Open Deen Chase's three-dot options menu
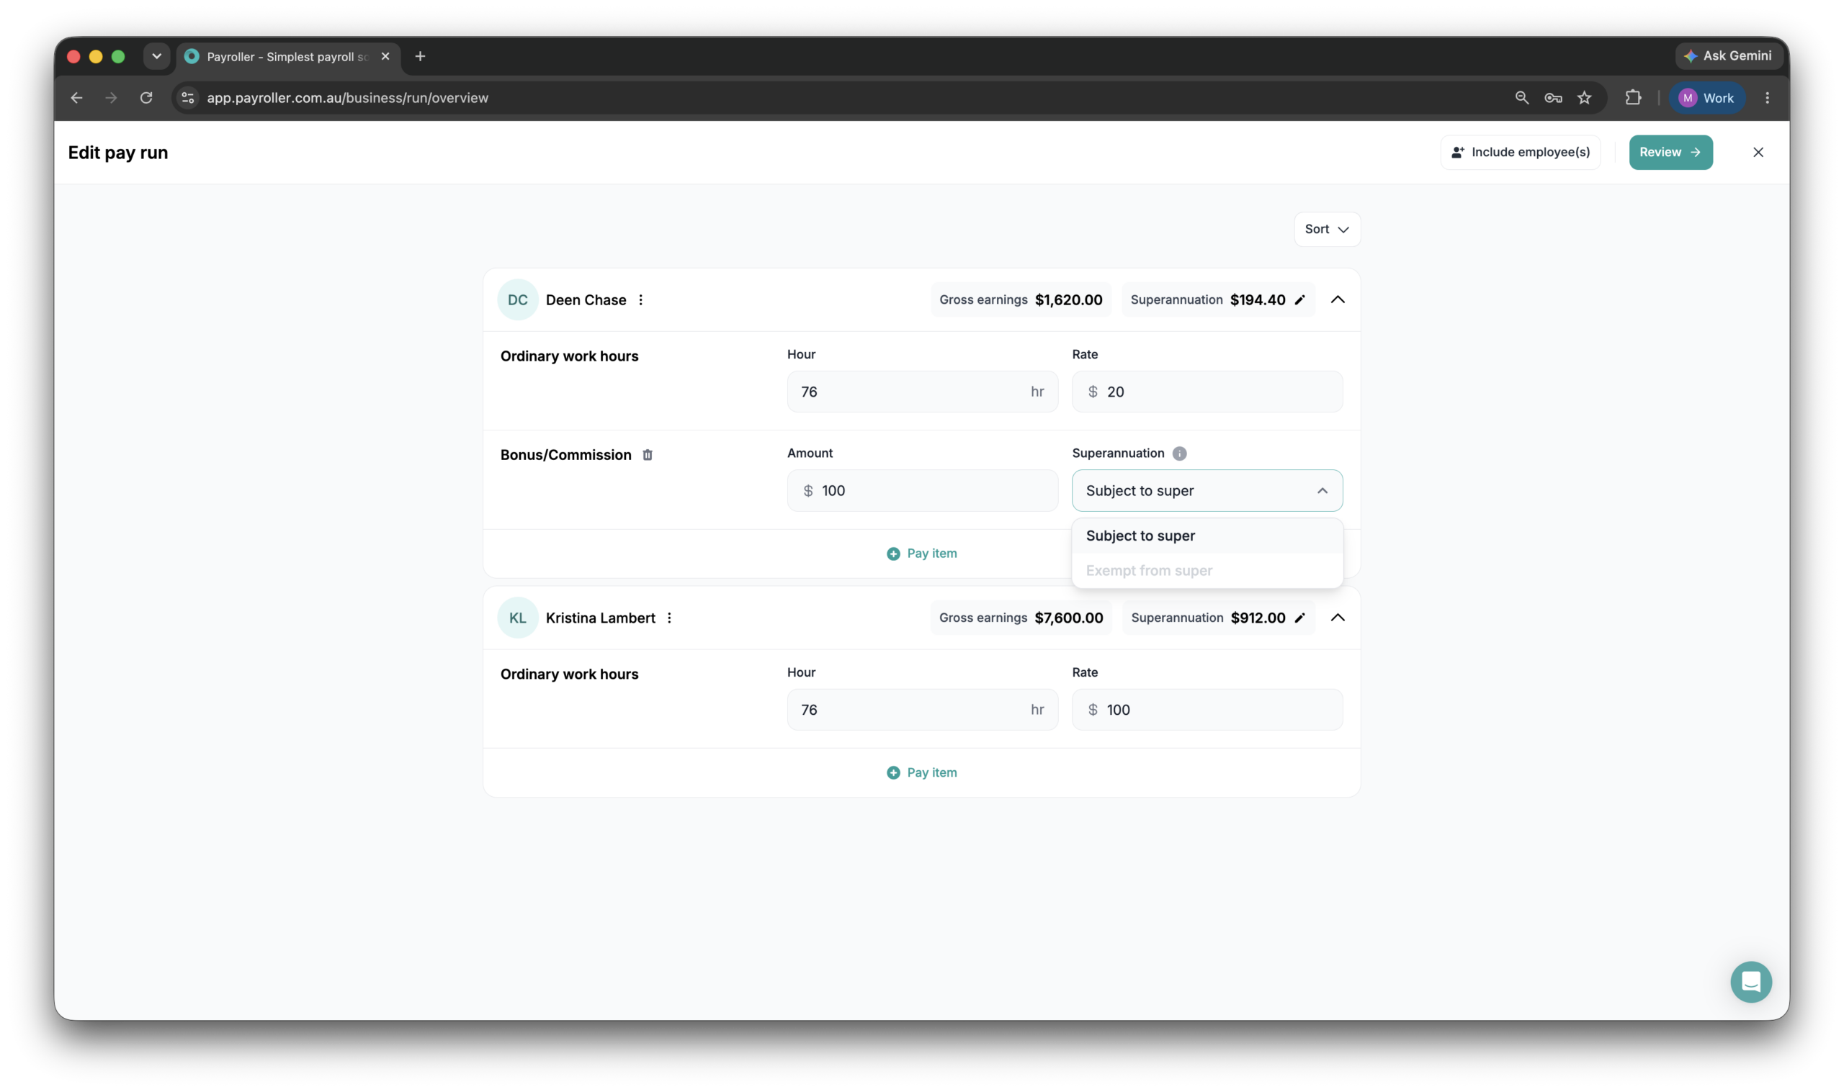Image resolution: width=1844 pixels, height=1092 pixels. pos(640,299)
